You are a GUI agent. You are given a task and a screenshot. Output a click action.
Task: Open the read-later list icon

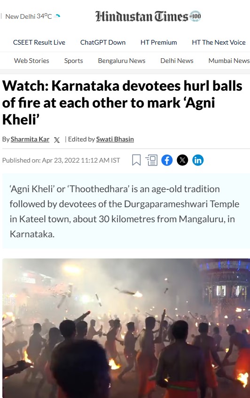pyautogui.click(x=151, y=160)
